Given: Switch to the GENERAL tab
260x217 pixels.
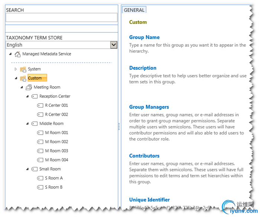Looking at the screenshot, I should tap(134, 10).
